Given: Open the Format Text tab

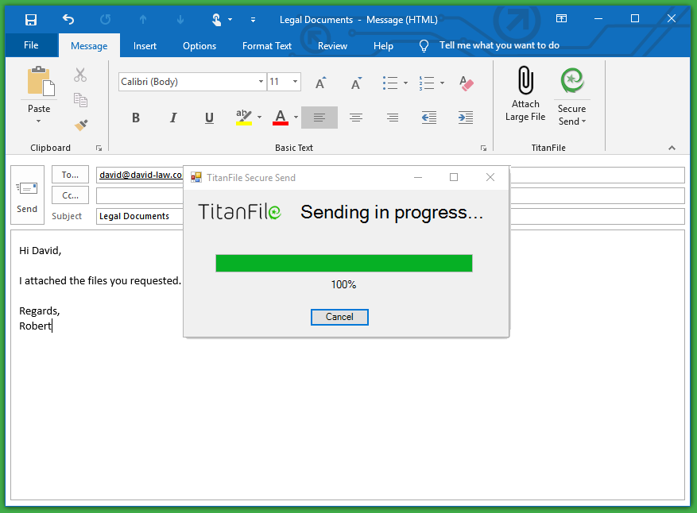Looking at the screenshot, I should (x=267, y=46).
